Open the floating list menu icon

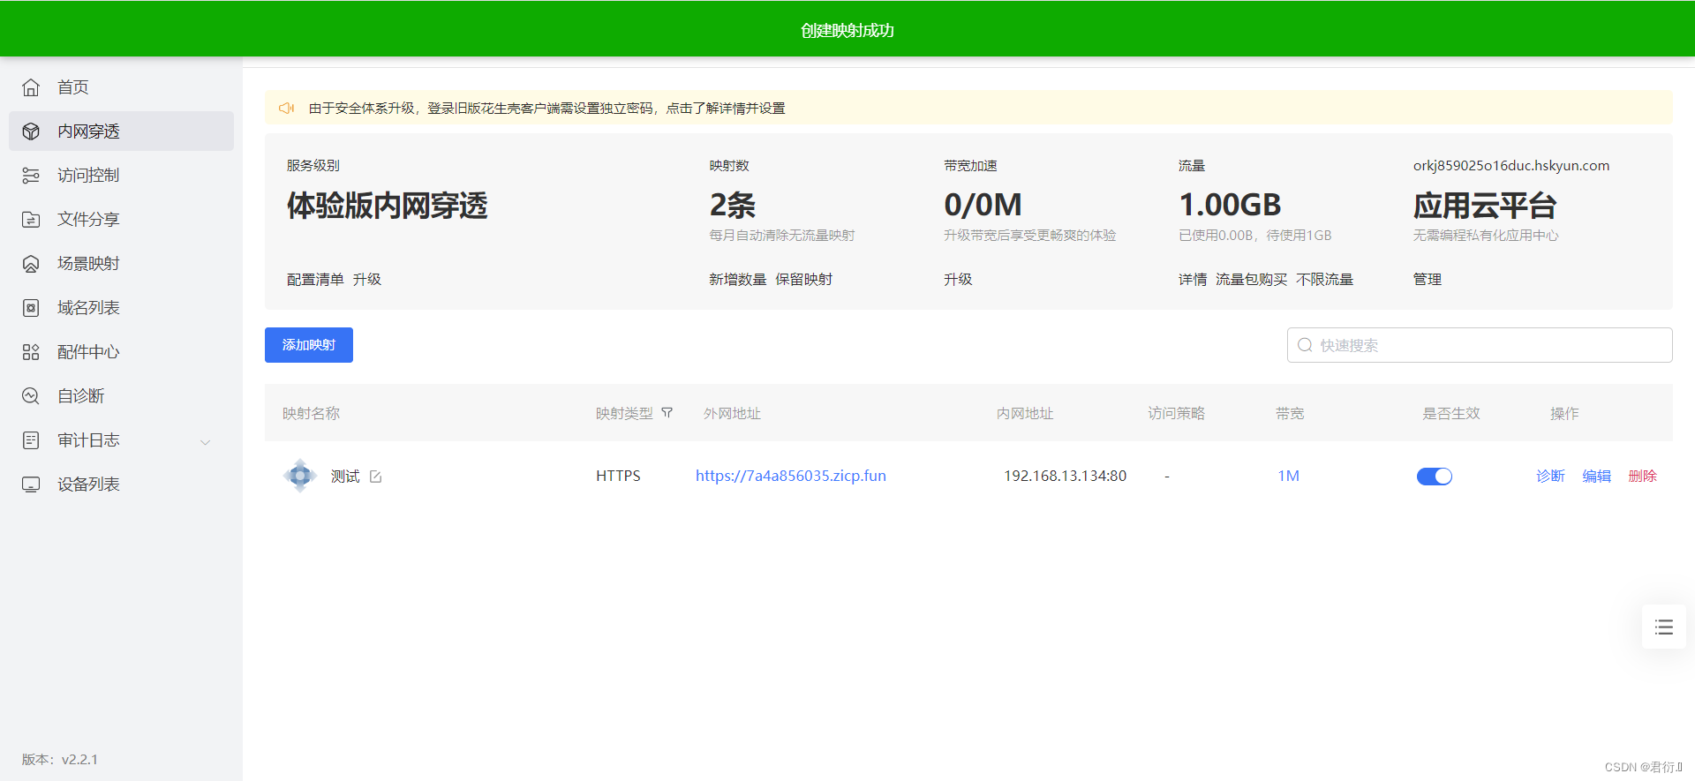1664,627
